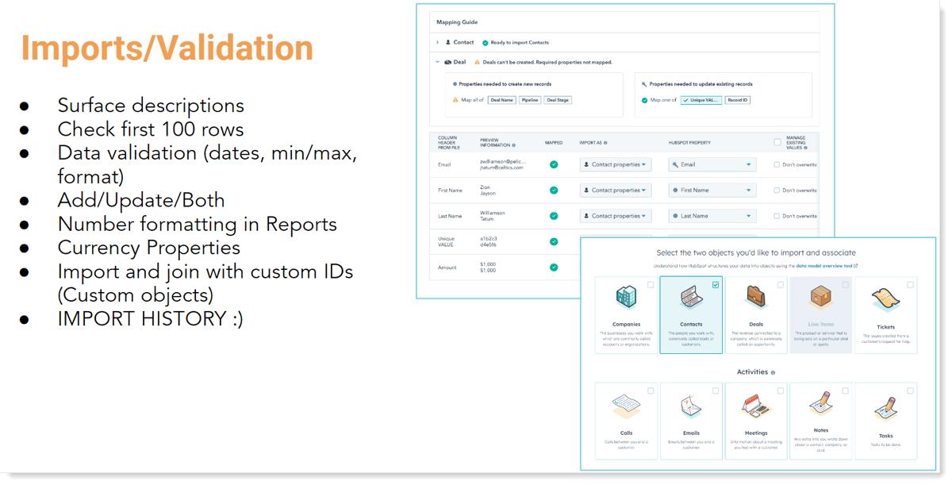Screen dimensions: 952x485
Task: Open Import As dropdown for Last Name row
Action: tap(616, 216)
